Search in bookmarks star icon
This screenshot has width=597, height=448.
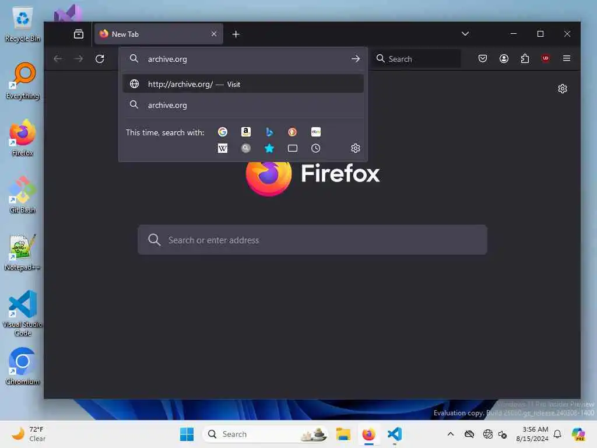[x=269, y=148]
